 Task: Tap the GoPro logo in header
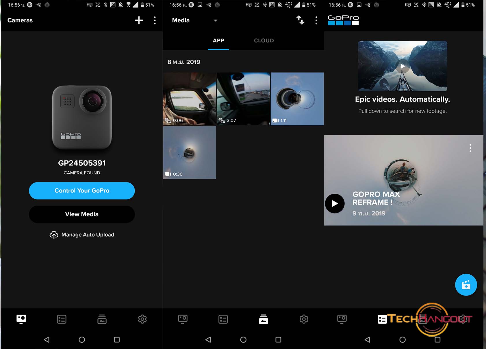click(x=343, y=20)
